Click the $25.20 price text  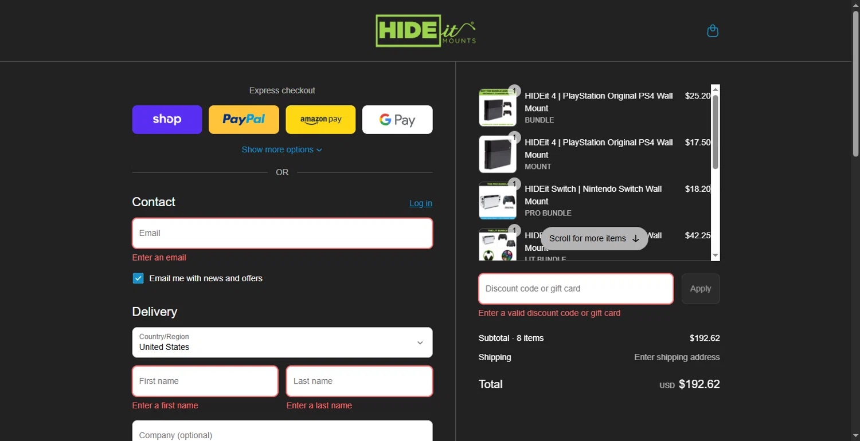[698, 96]
